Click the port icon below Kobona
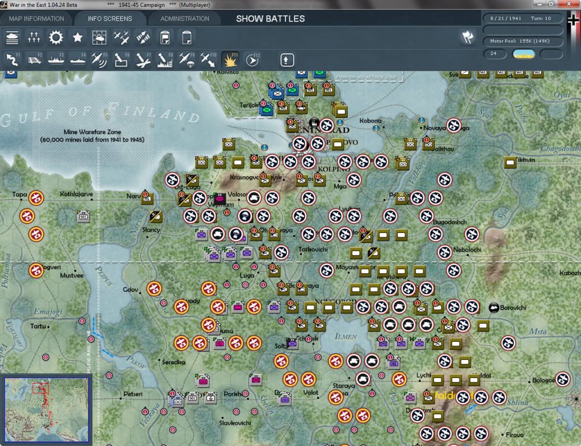 (x=376, y=129)
